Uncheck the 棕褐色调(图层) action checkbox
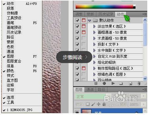The width and height of the screenshot is (150, 115). 77,74
